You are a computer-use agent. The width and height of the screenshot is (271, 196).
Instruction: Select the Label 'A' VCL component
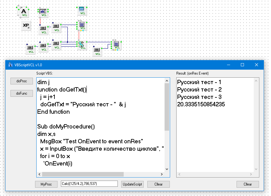point(24,12)
